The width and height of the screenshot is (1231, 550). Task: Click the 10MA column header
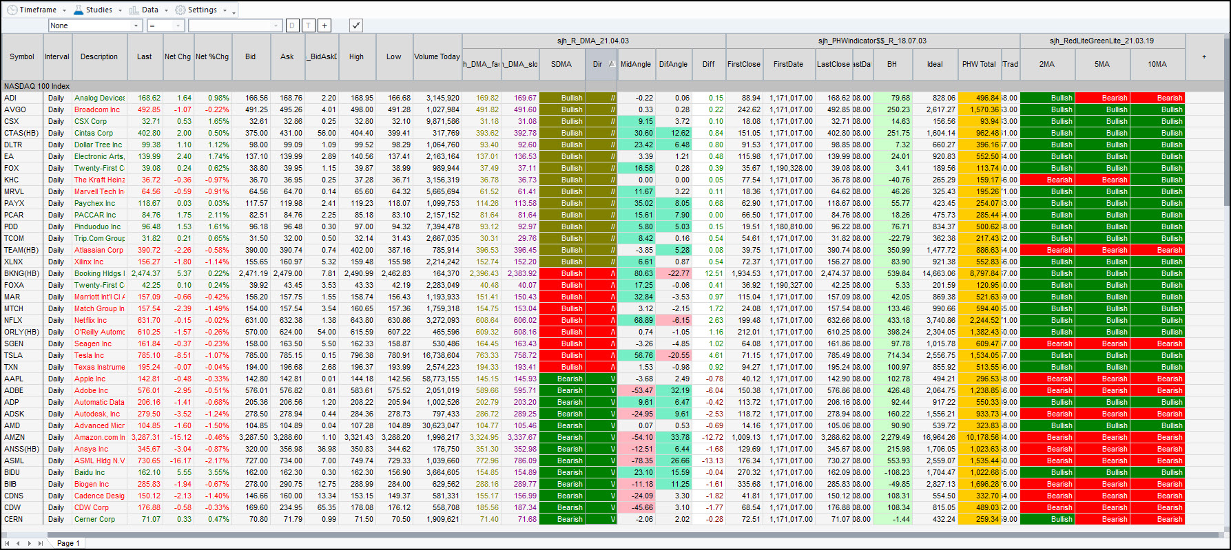1157,64
